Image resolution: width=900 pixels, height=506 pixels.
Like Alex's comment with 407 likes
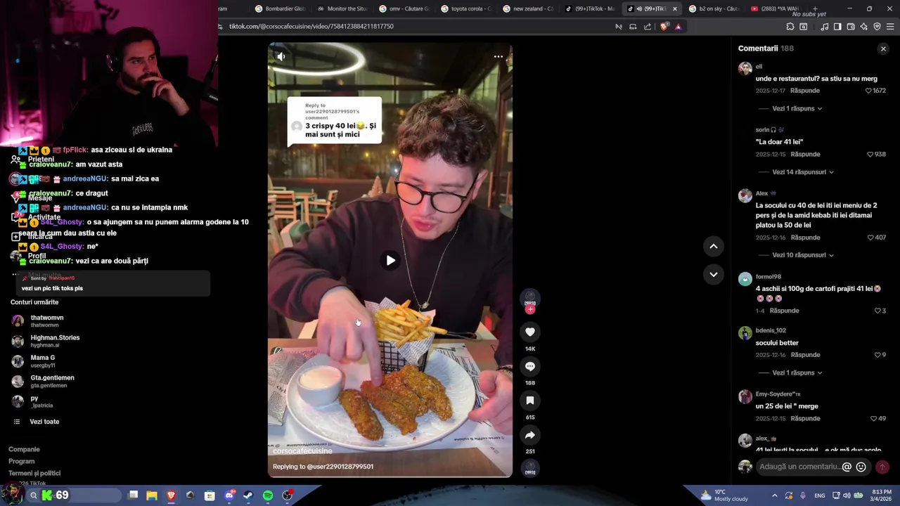870,238
